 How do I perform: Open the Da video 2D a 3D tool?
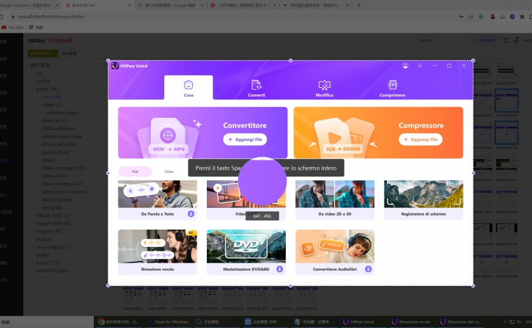[335, 200]
